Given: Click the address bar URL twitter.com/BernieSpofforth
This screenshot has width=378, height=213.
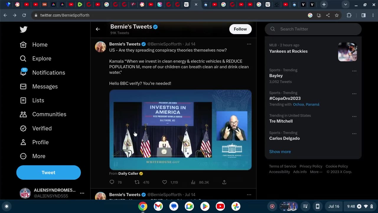Looking at the screenshot, I should coord(65,15).
